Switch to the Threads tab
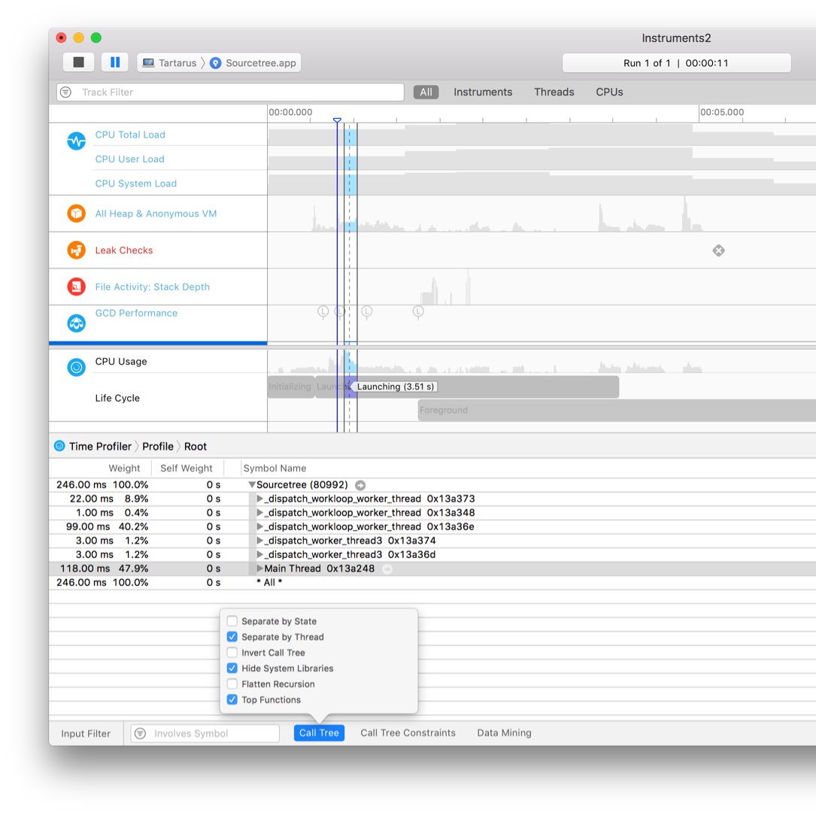Image resolution: width=816 pixels, height=816 pixels. (x=554, y=92)
